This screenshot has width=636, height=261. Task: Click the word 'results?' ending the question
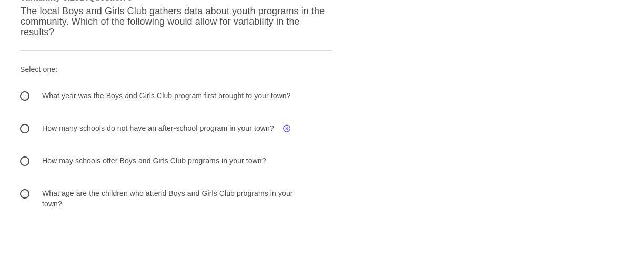[37, 32]
